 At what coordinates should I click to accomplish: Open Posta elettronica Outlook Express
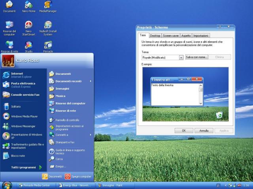point(23,85)
